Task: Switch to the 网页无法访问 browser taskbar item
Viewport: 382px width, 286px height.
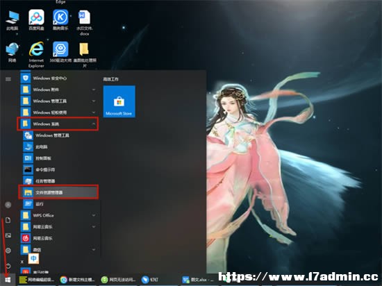Action: pos(118,280)
